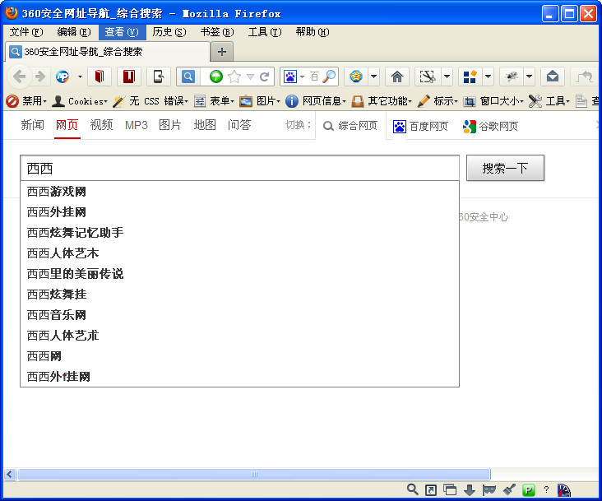The image size is (602, 501).
Task: Open a new tab with plus button
Action: (x=222, y=52)
